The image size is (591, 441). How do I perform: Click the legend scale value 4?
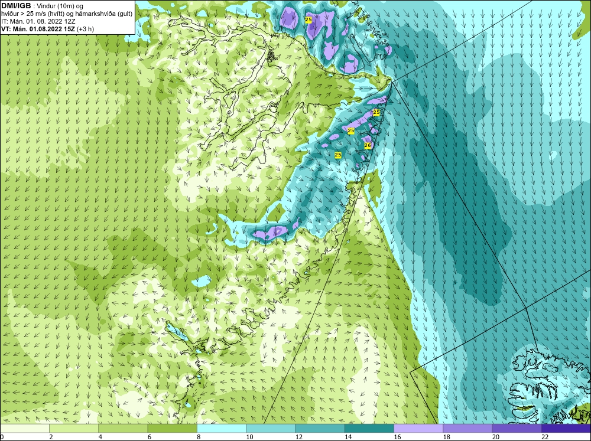click(x=100, y=437)
